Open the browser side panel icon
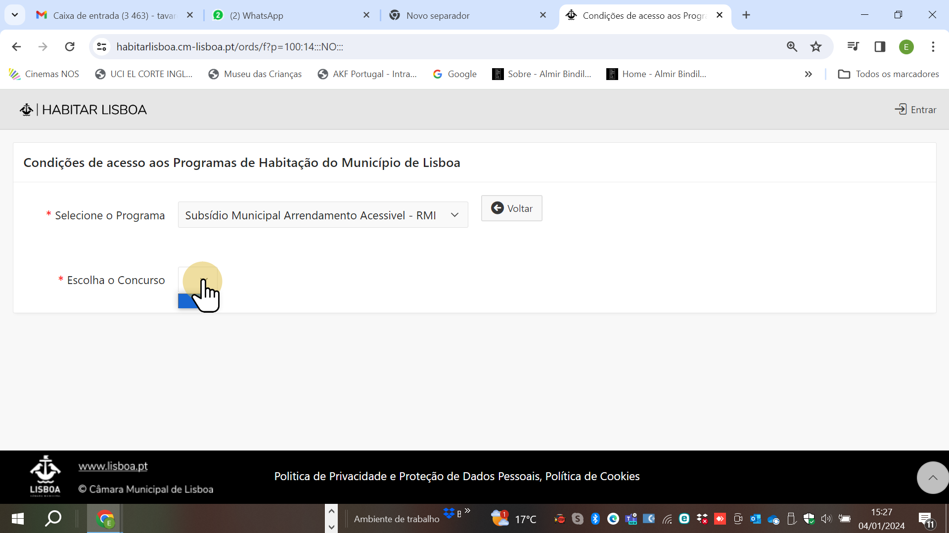This screenshot has width=949, height=533. pos(880,46)
